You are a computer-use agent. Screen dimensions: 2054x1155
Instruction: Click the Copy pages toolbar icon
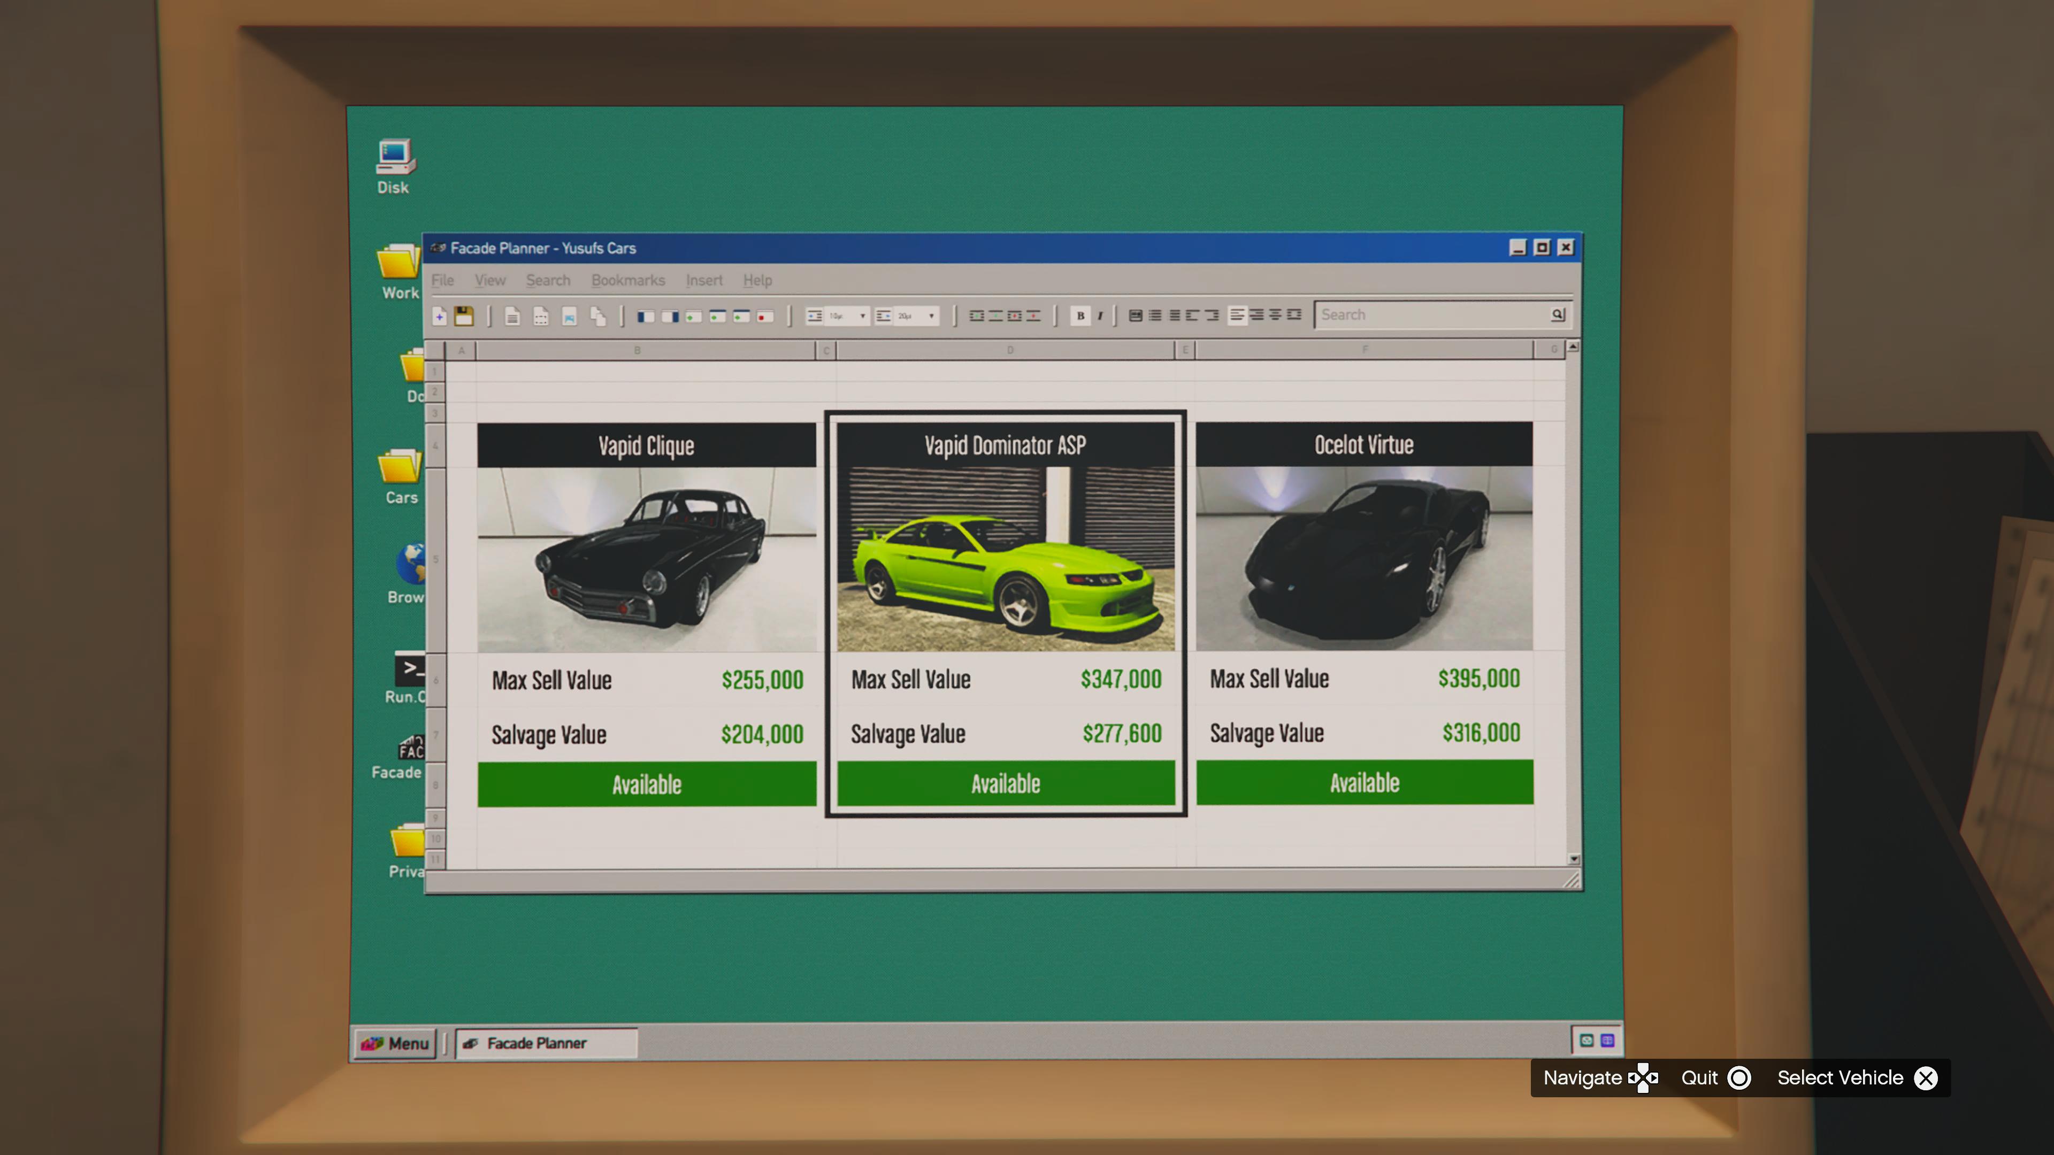click(598, 317)
